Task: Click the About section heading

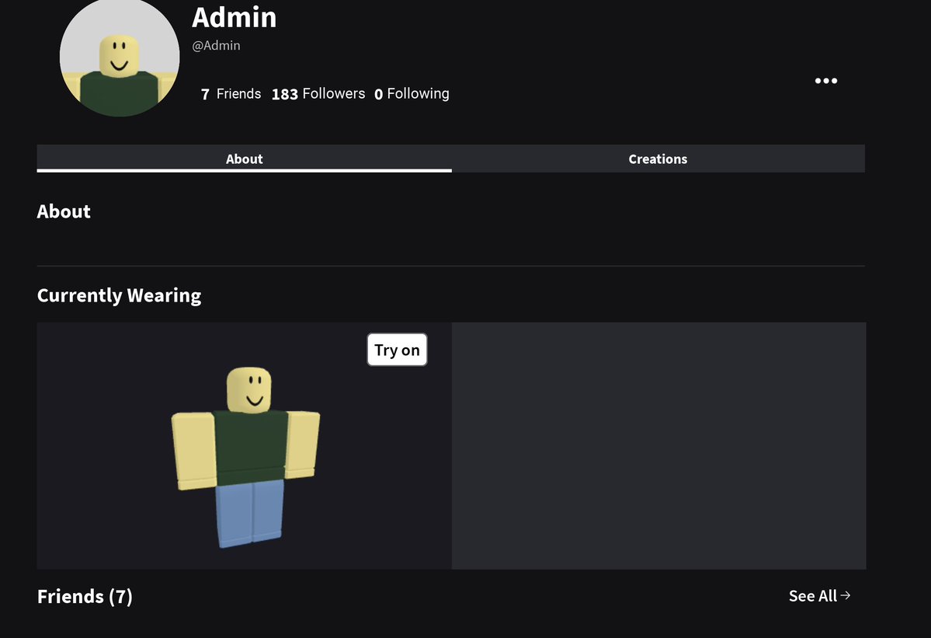Action: tap(64, 211)
